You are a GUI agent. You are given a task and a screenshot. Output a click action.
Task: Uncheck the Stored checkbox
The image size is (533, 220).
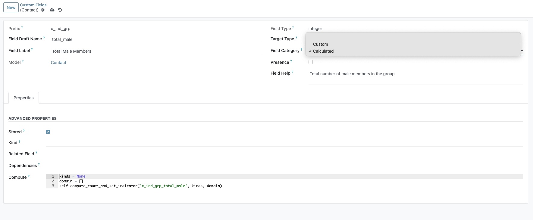click(48, 132)
